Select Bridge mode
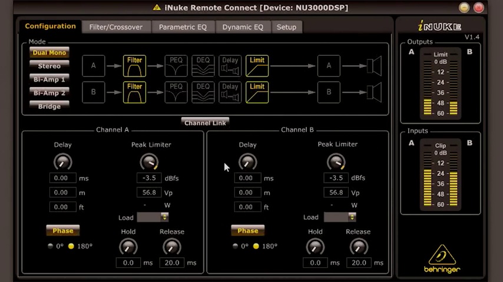503x282 pixels. (49, 106)
